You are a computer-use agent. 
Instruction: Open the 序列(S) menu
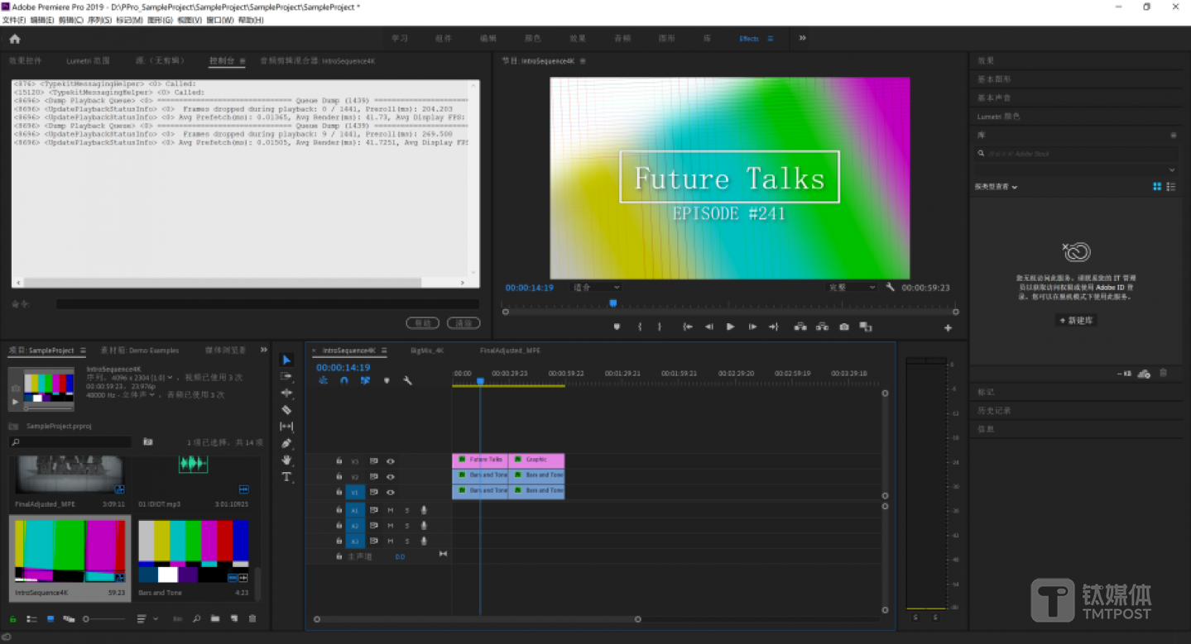coord(99,20)
